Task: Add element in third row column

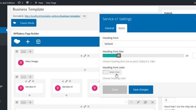Action: [x=81, y=107]
